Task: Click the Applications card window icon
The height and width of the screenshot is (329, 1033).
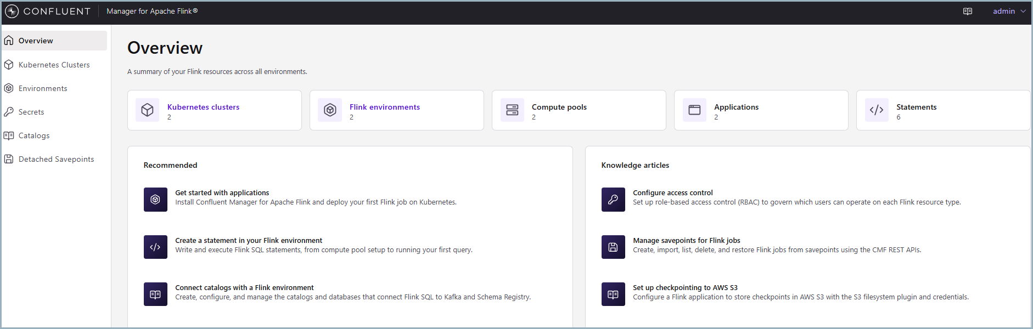Action: point(694,110)
